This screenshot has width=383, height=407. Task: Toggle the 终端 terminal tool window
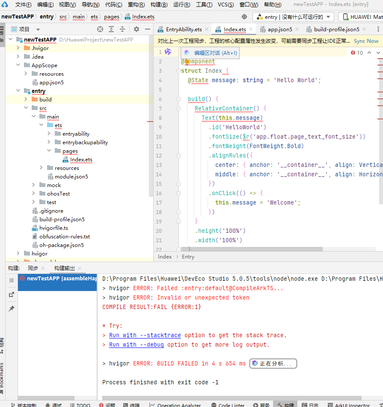pyautogui.click(x=131, y=404)
